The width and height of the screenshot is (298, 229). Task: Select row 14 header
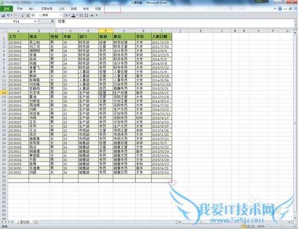coord(4,92)
